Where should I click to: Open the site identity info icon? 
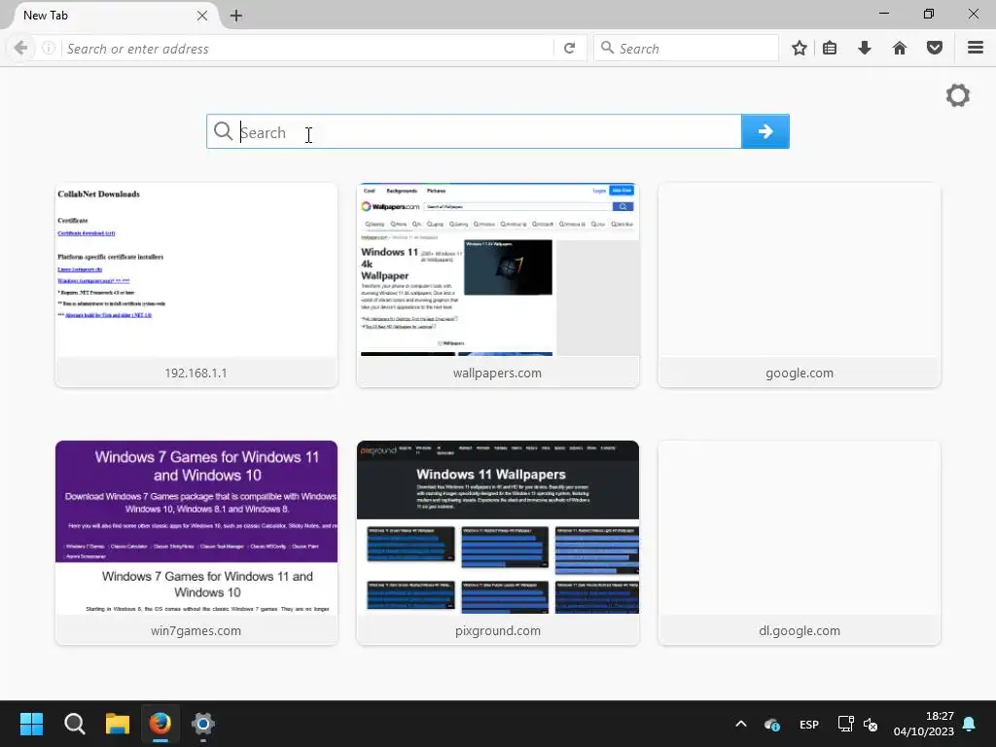[49, 49]
